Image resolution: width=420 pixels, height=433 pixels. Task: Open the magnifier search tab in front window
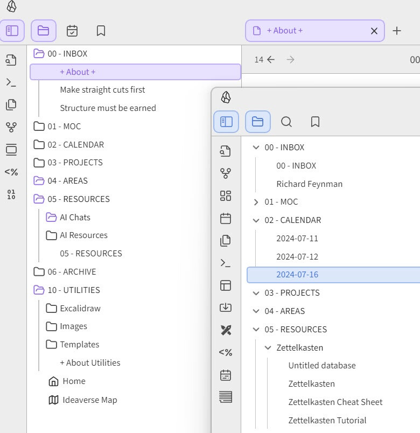(x=286, y=122)
